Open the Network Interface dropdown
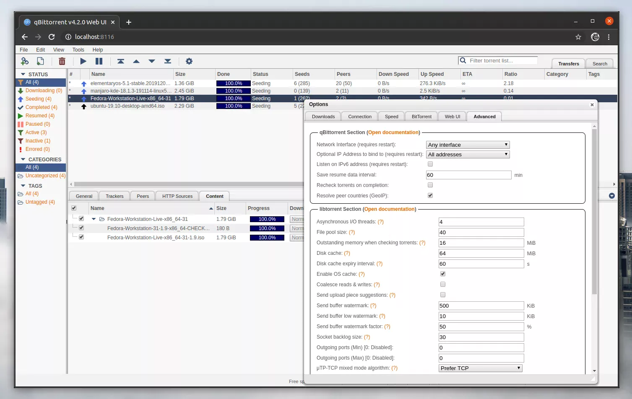Image resolution: width=632 pixels, height=399 pixels. coord(467,145)
